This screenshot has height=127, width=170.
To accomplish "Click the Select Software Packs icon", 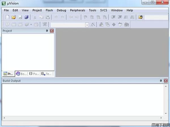I will coord(120,24).
